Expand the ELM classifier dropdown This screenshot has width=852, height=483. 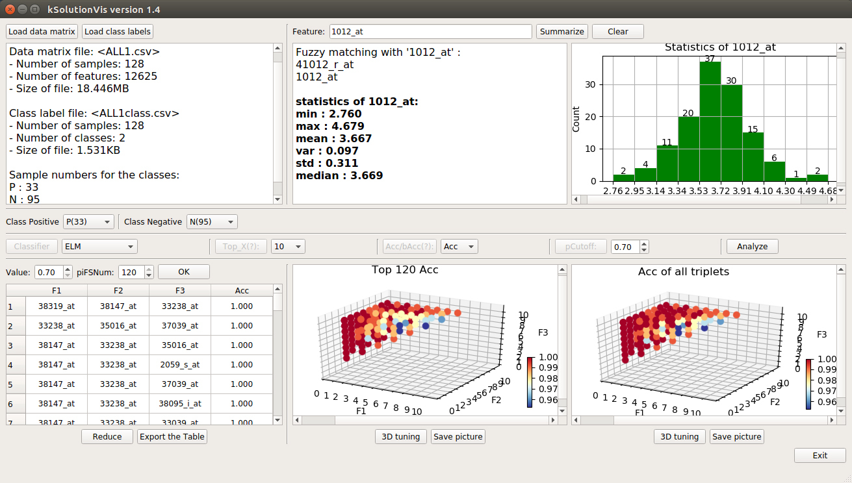99,247
